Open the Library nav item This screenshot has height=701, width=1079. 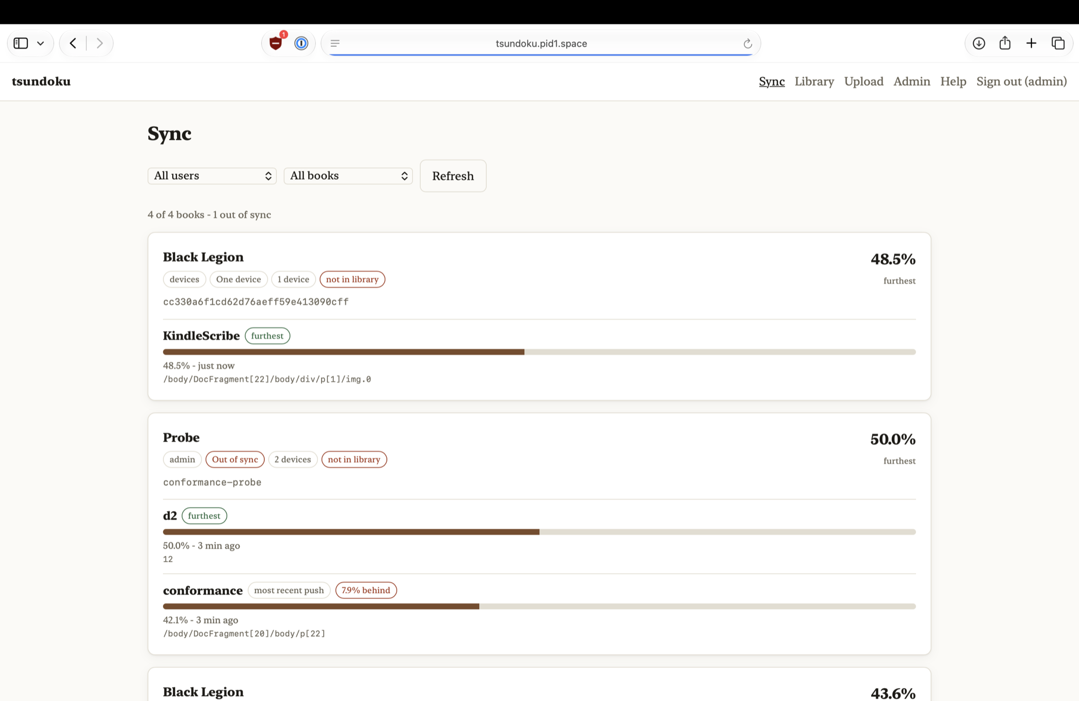tap(814, 81)
